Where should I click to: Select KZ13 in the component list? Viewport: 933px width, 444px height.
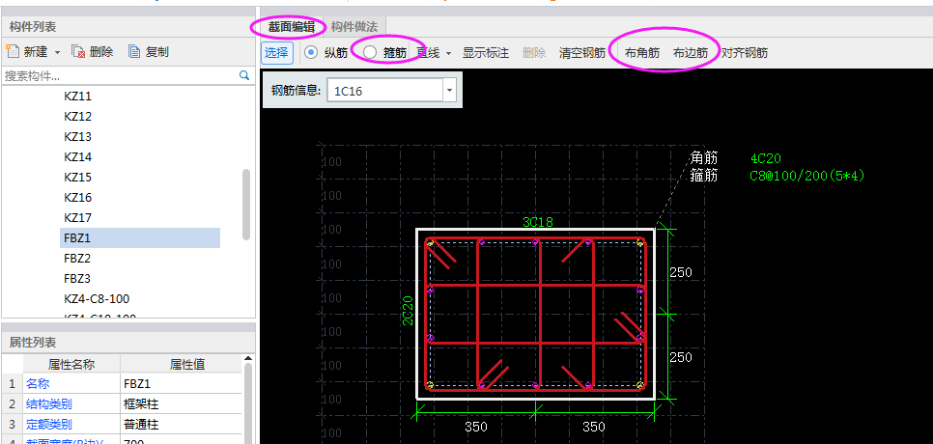pyautogui.click(x=77, y=137)
